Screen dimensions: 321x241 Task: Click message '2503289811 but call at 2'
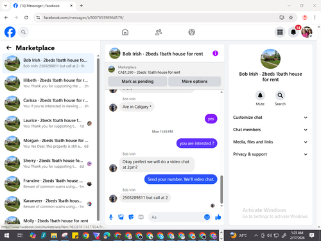coord(145,198)
